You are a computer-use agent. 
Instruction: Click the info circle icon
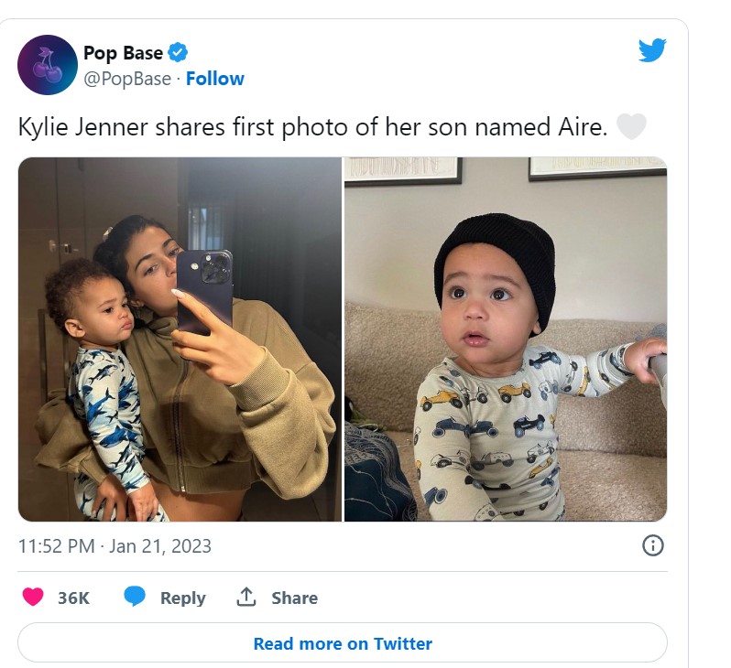point(652,545)
